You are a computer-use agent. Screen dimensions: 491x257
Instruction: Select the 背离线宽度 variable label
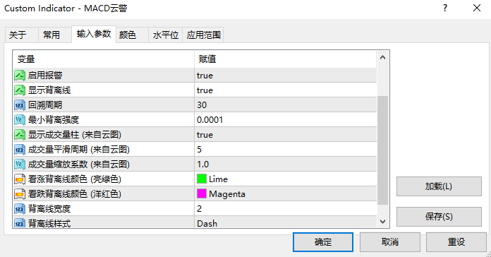pyautogui.click(x=49, y=209)
